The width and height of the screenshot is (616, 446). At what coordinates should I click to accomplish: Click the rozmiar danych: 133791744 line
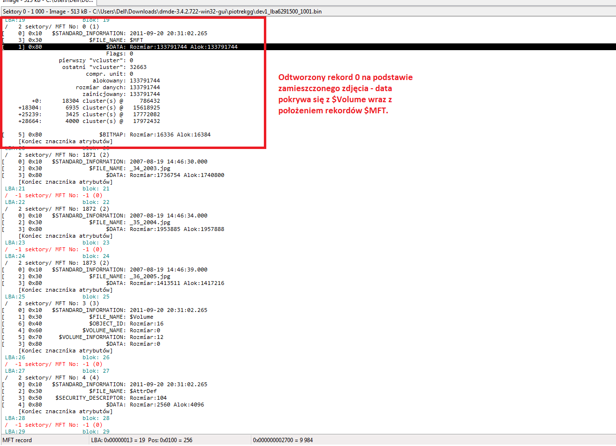(118, 87)
